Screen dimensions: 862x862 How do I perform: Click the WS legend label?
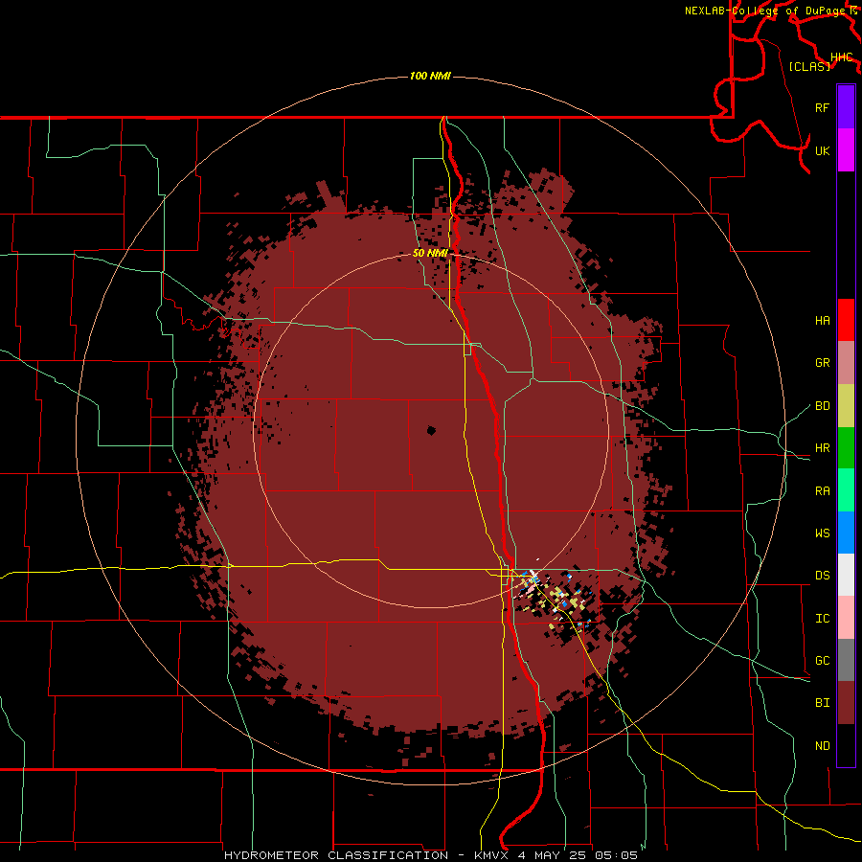[823, 533]
